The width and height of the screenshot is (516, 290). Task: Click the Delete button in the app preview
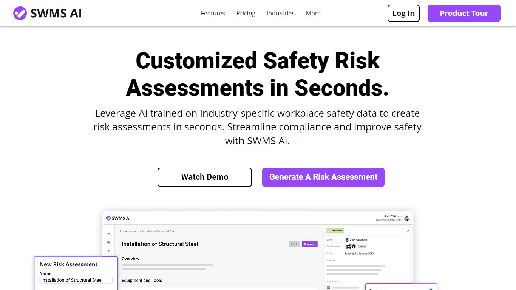pyautogui.click(x=294, y=244)
